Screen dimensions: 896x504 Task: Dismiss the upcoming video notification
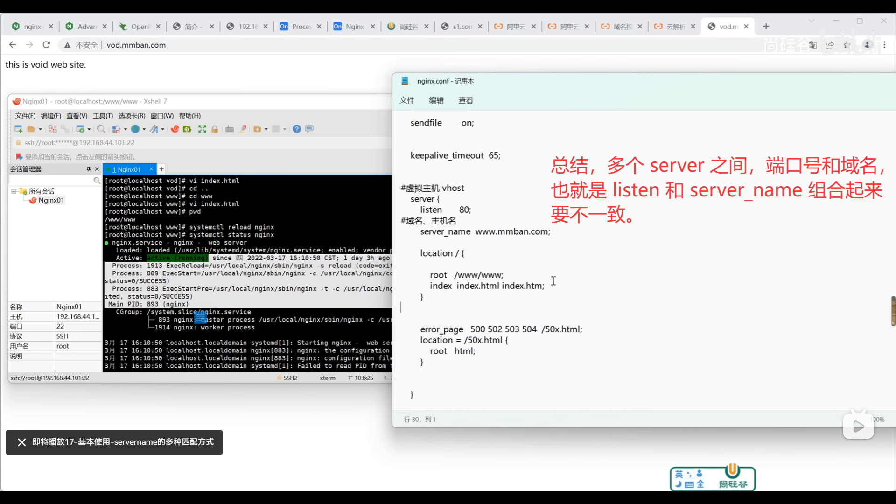click(21, 442)
